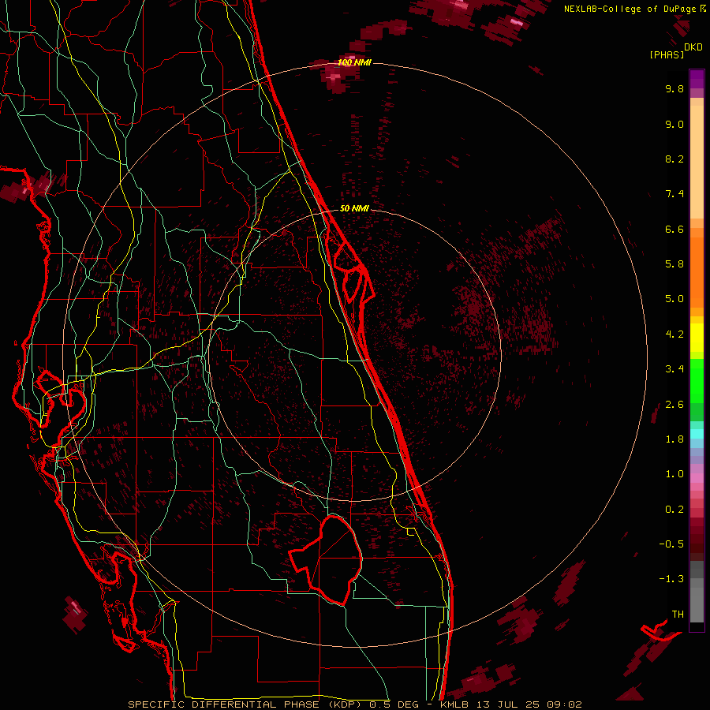Image resolution: width=710 pixels, height=710 pixels.
Task: Click the 1.0 value on the color scale
Action: point(674,474)
